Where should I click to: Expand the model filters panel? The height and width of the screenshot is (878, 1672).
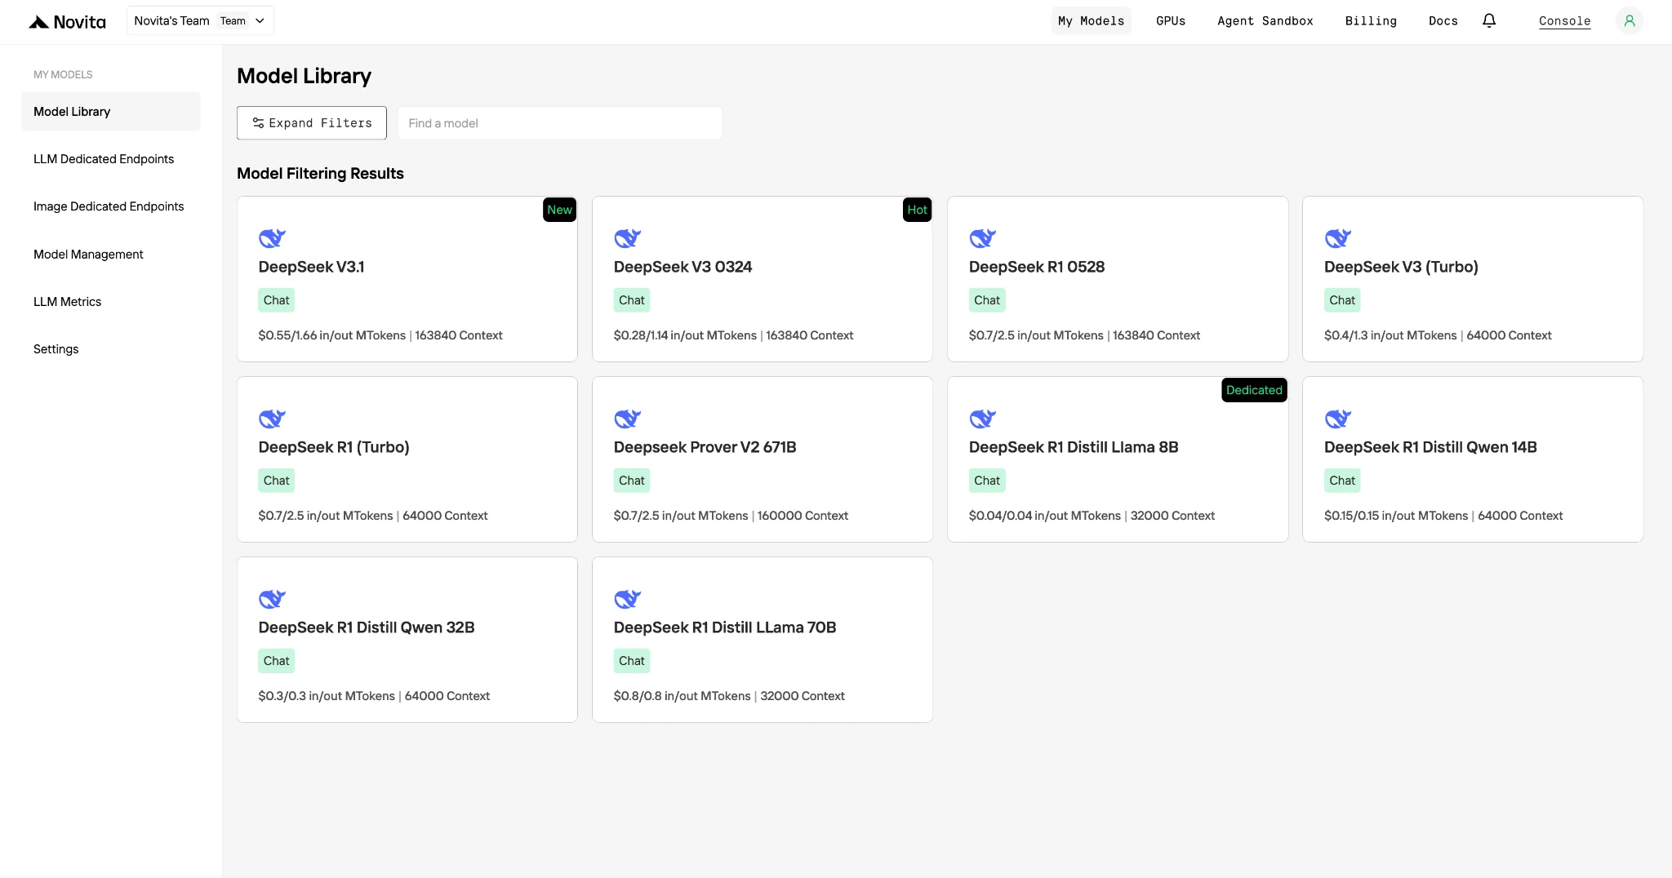pyautogui.click(x=312, y=122)
